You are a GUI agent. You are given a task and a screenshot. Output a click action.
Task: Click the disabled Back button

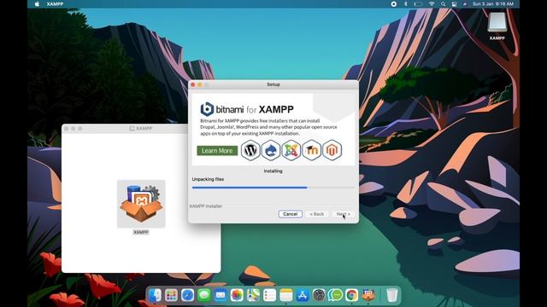tap(317, 214)
